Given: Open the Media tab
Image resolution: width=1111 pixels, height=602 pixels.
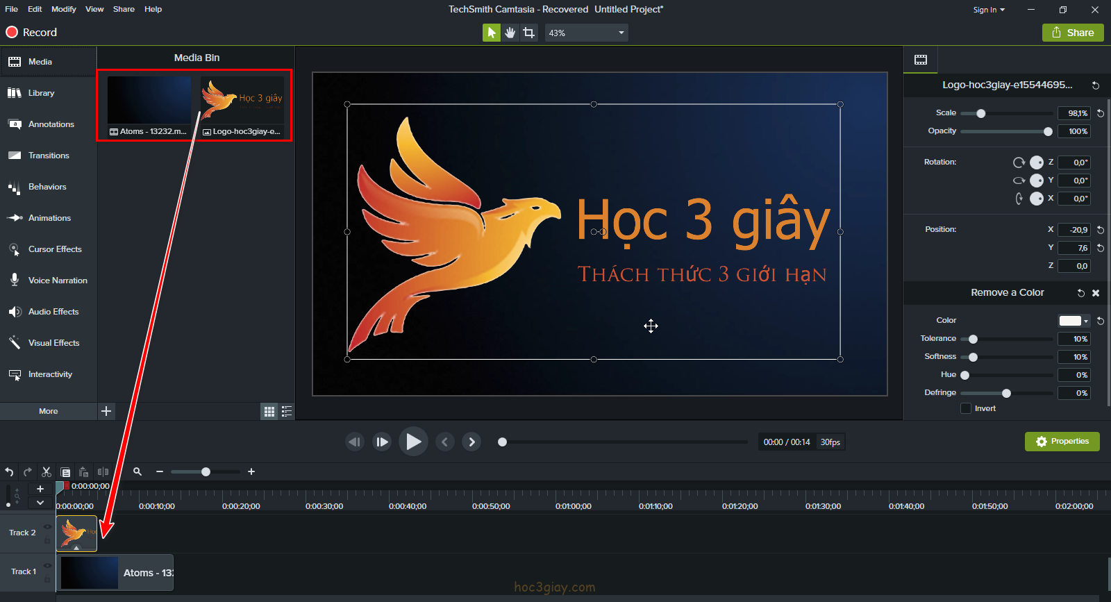Looking at the screenshot, I should click(48, 62).
